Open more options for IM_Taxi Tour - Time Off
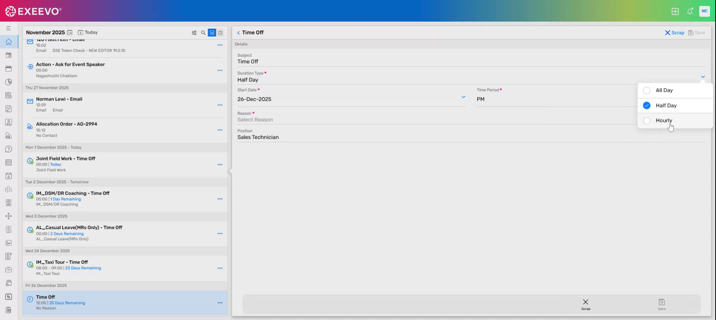Image resolution: width=716 pixels, height=320 pixels. (220, 268)
